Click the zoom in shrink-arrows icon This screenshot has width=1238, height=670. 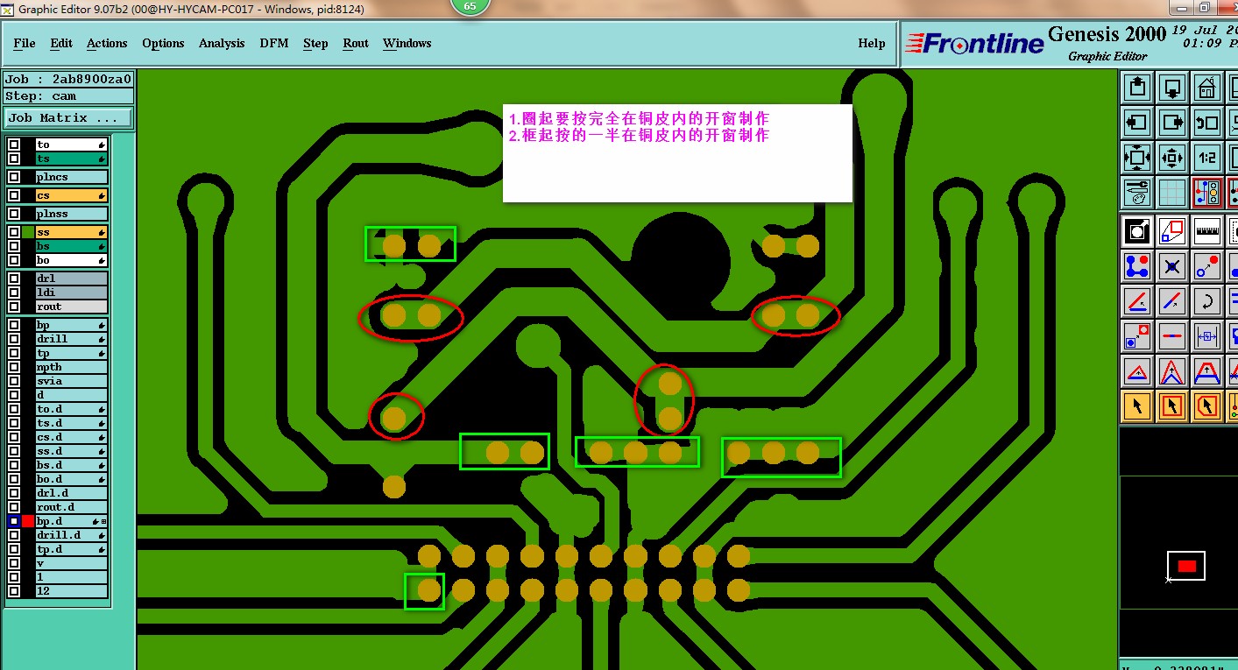[x=1172, y=158]
